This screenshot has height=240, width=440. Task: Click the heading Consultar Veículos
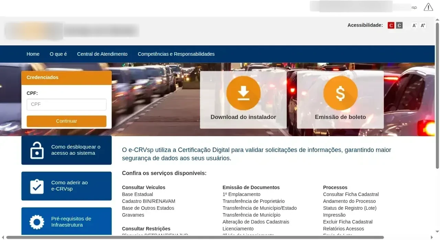click(x=144, y=187)
